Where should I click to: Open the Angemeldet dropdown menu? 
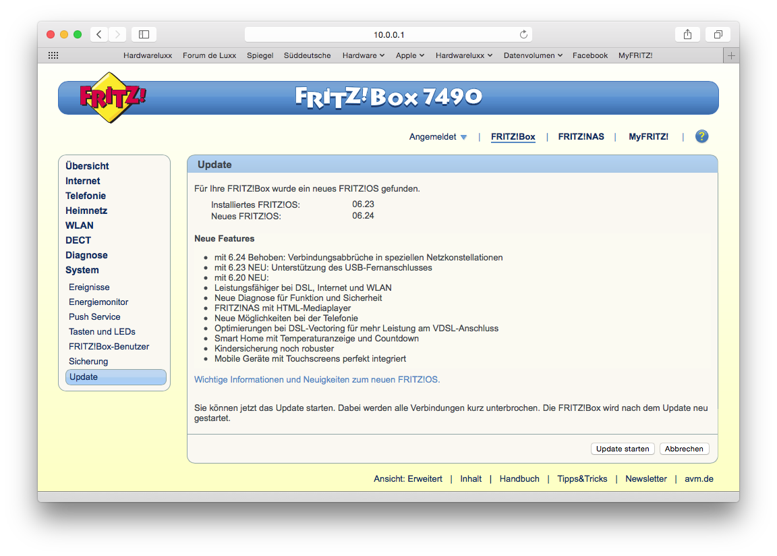click(x=438, y=137)
